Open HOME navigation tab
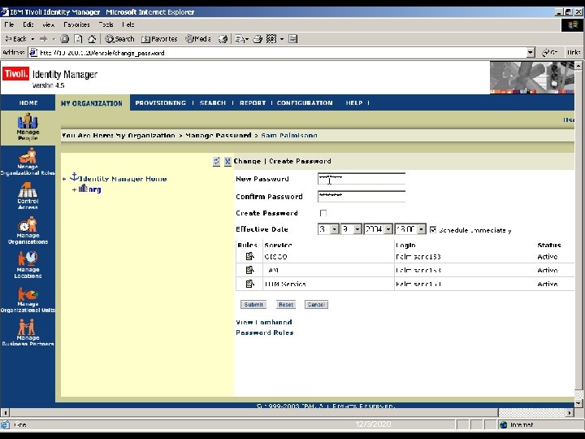The image size is (585, 439). point(28,102)
